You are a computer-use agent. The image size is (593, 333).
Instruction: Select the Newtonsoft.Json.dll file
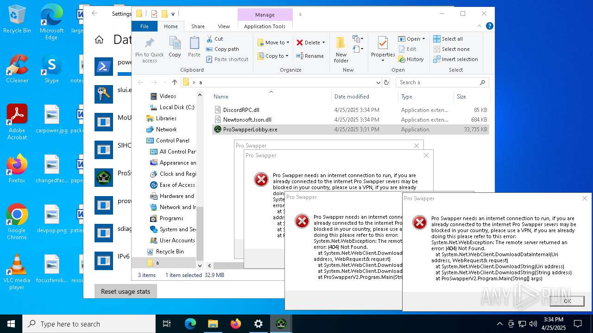tap(351, 120)
